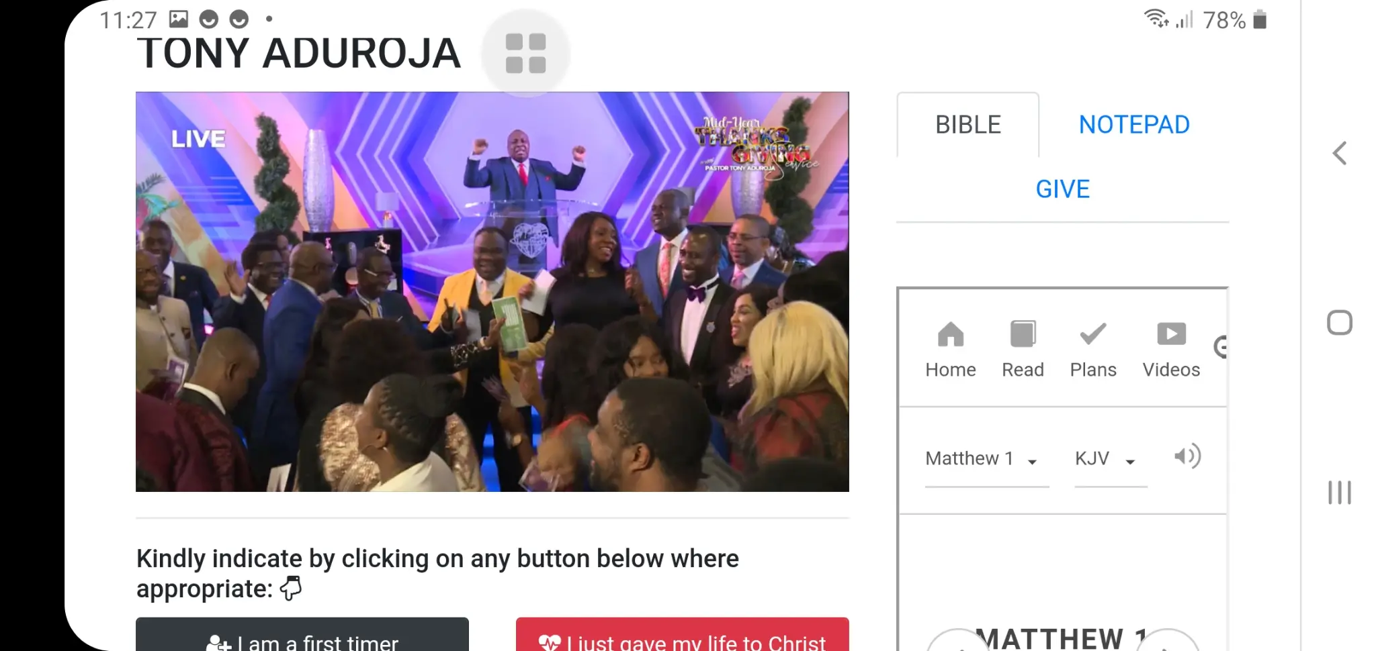Expand the KJV version dropdown
Screen dimensions: 1376x651
pyautogui.click(x=1111, y=459)
